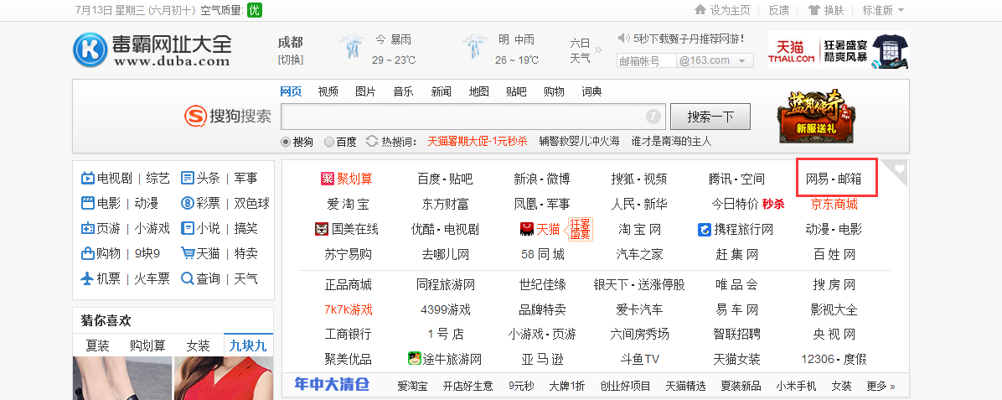Viewport: 1002px width, 400px height.
Task: Click the 天猫暑期大促-1元秒杀 hot search
Action: point(478,142)
